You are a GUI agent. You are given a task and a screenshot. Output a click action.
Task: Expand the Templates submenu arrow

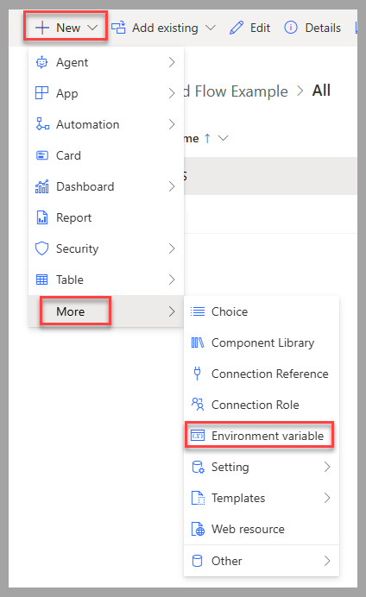click(x=327, y=498)
